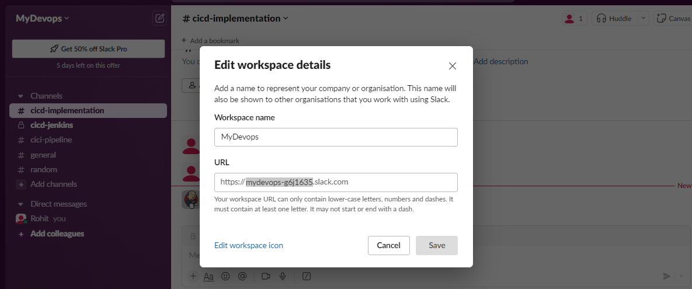Collapse the Direct messages section
Image resolution: width=692 pixels, height=289 pixels.
pos(20,204)
